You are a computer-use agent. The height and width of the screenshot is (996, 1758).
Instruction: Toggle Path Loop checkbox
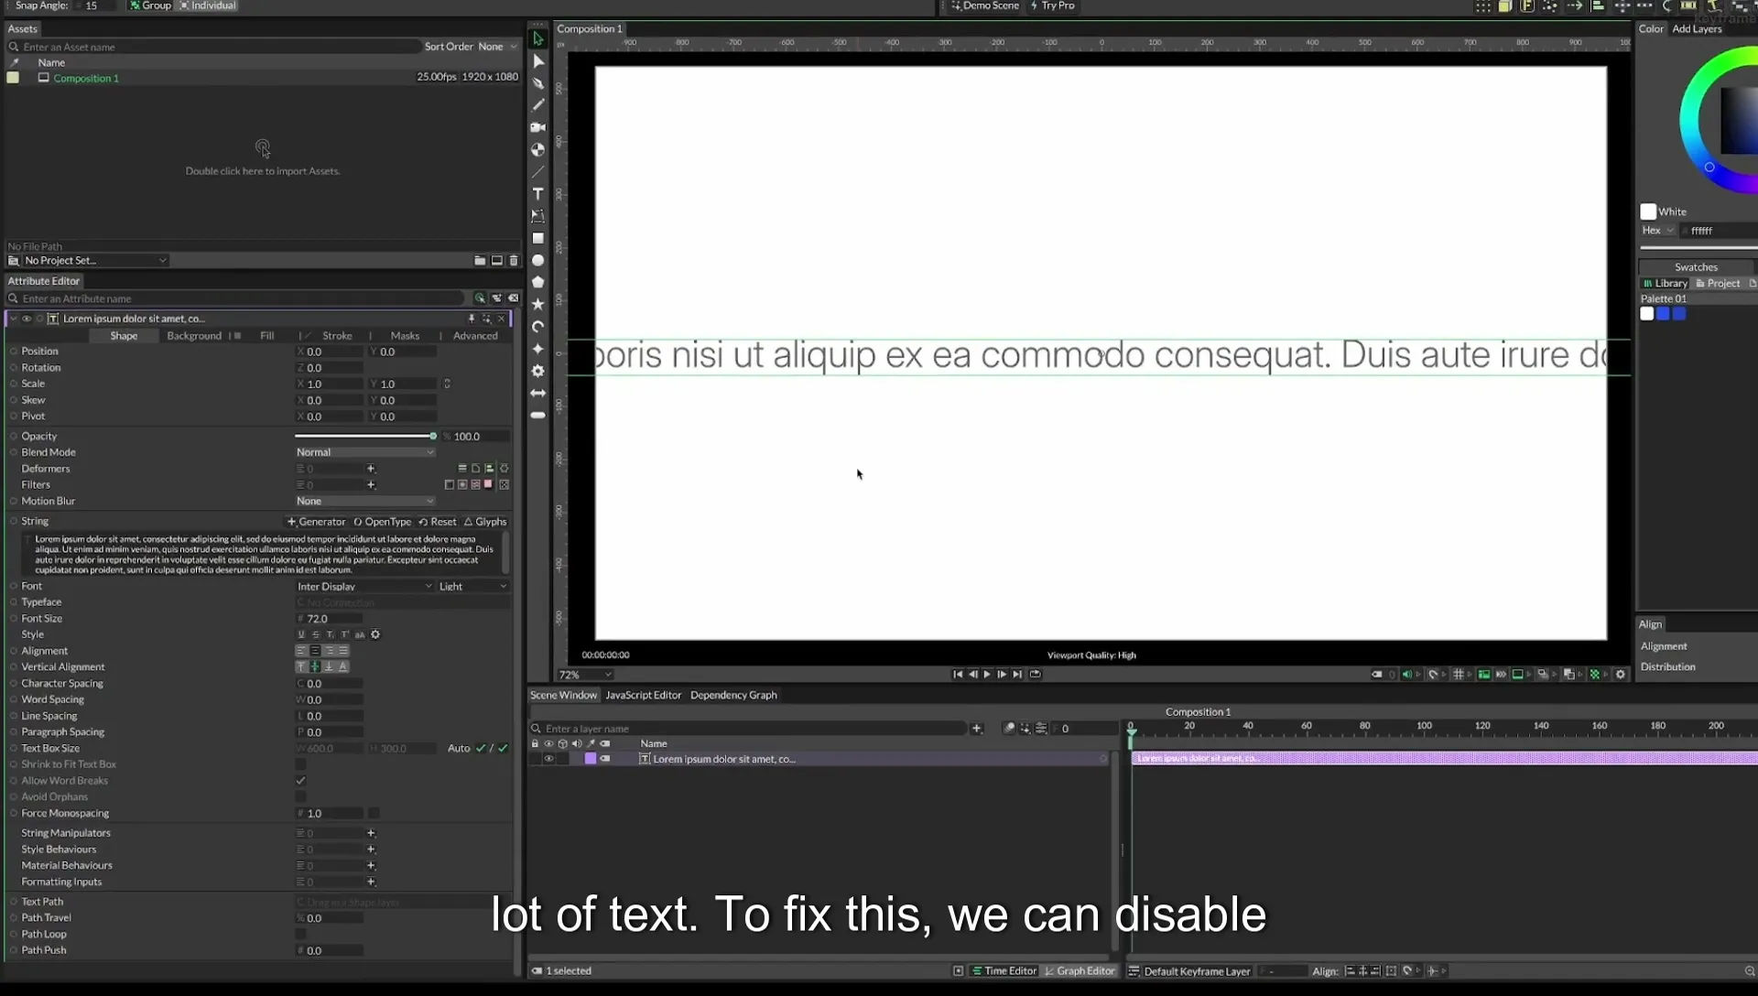[300, 934]
